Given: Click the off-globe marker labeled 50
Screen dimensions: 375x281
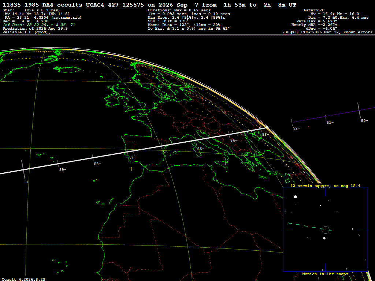Looking at the screenshot, I should tap(364, 121).
